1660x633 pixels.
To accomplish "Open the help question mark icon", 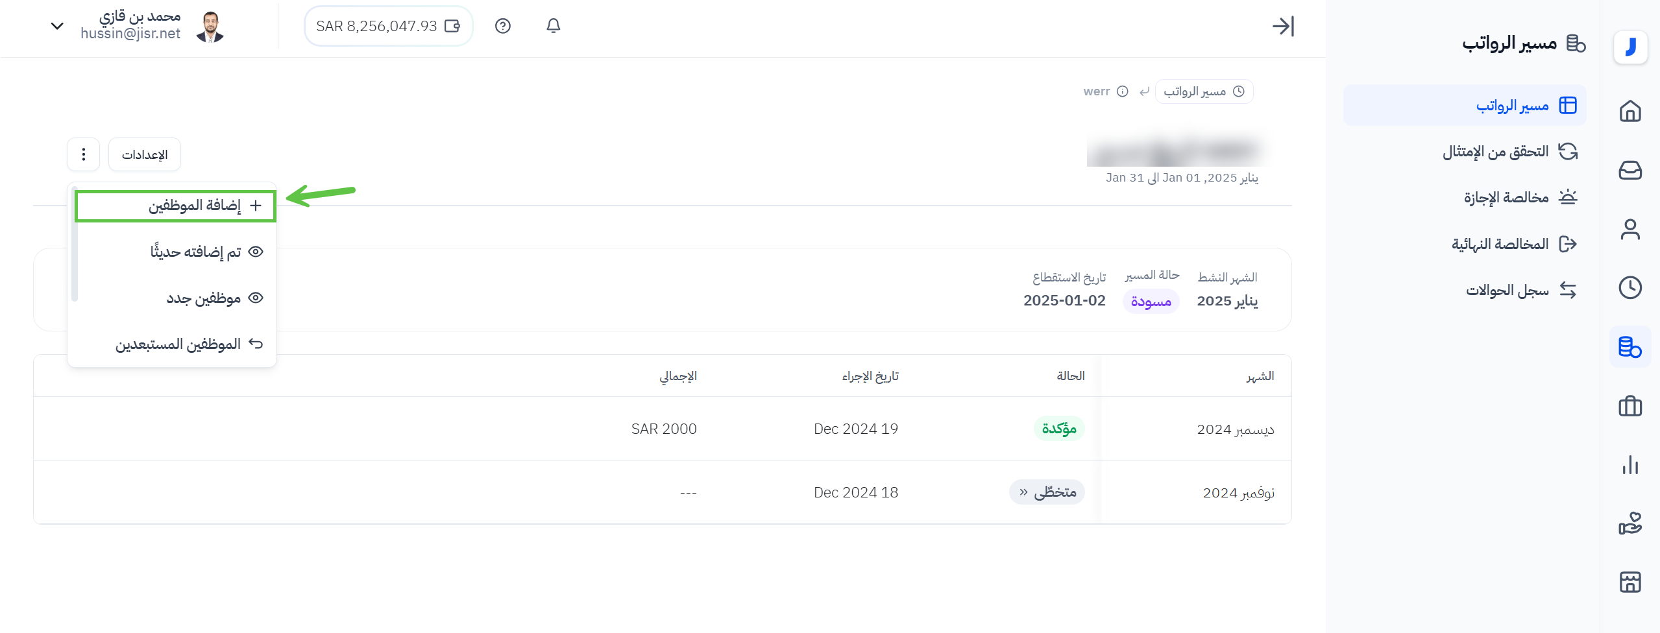I will [x=503, y=26].
